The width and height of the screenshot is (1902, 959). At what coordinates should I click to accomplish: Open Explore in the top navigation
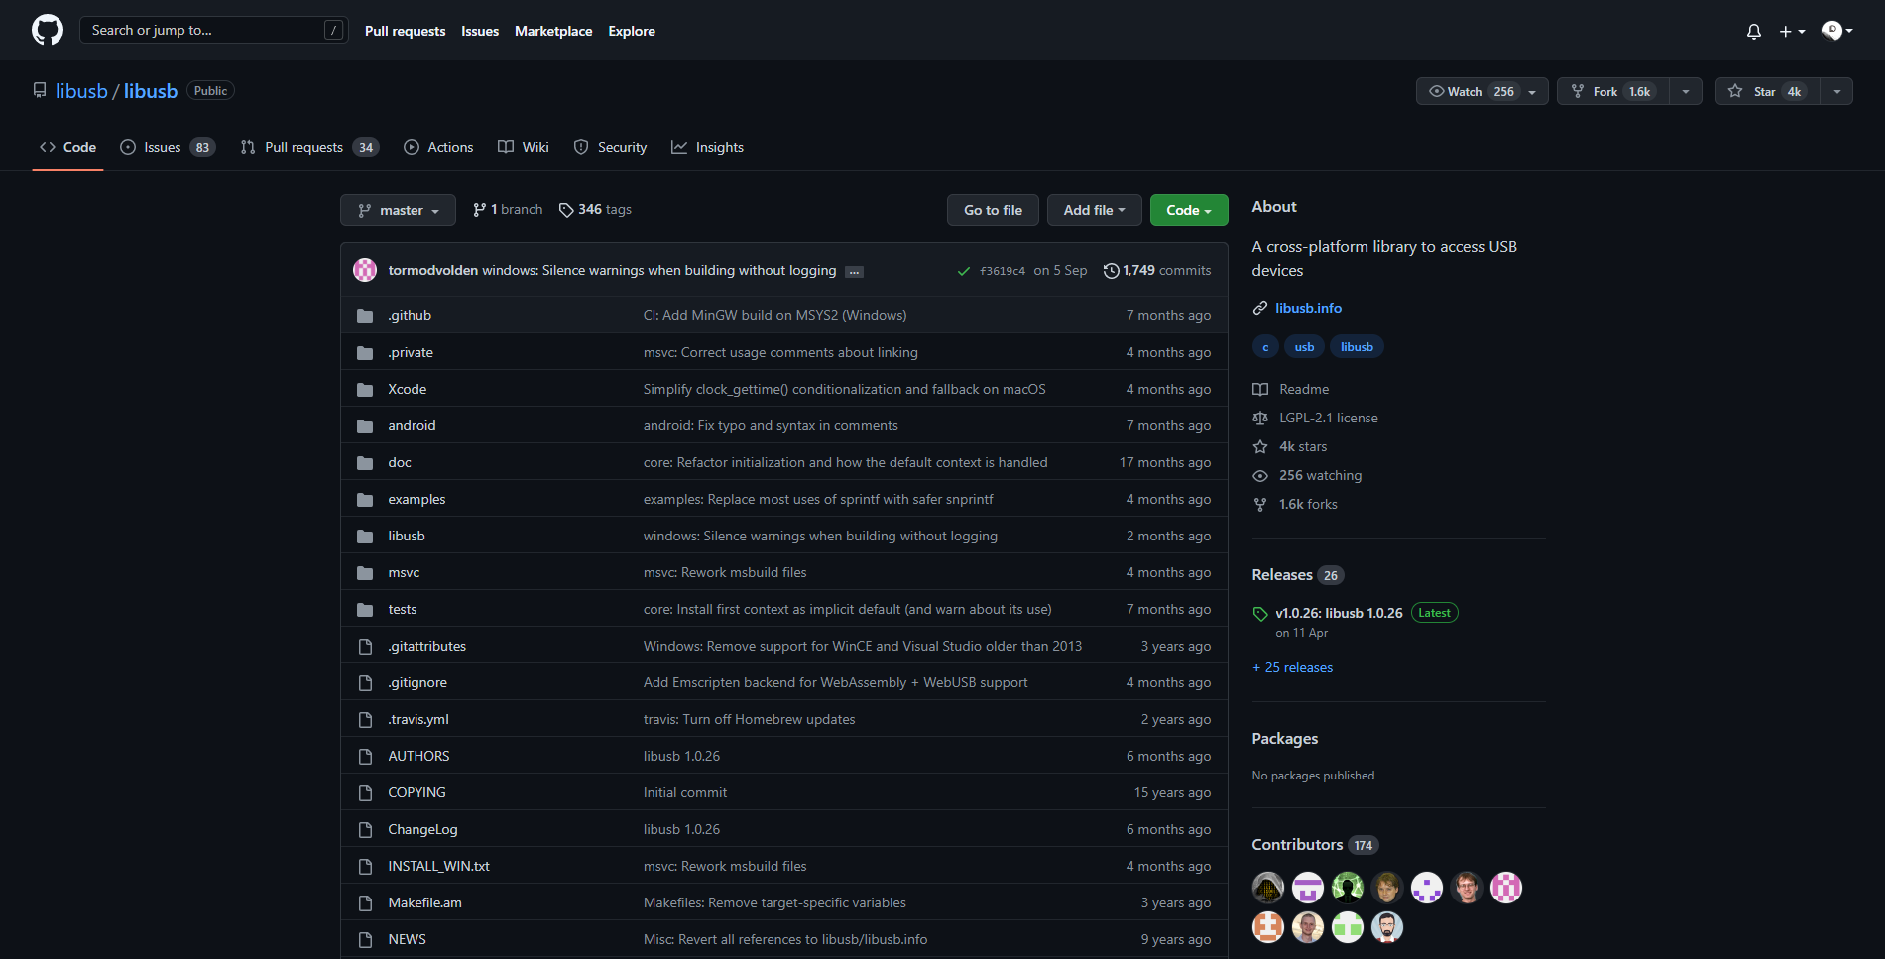(x=632, y=31)
